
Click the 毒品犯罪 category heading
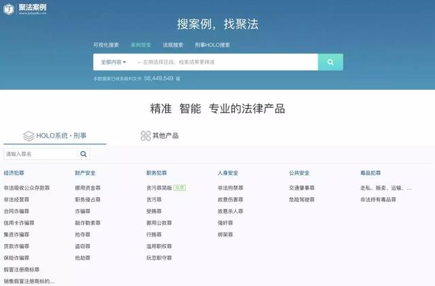tap(370, 173)
